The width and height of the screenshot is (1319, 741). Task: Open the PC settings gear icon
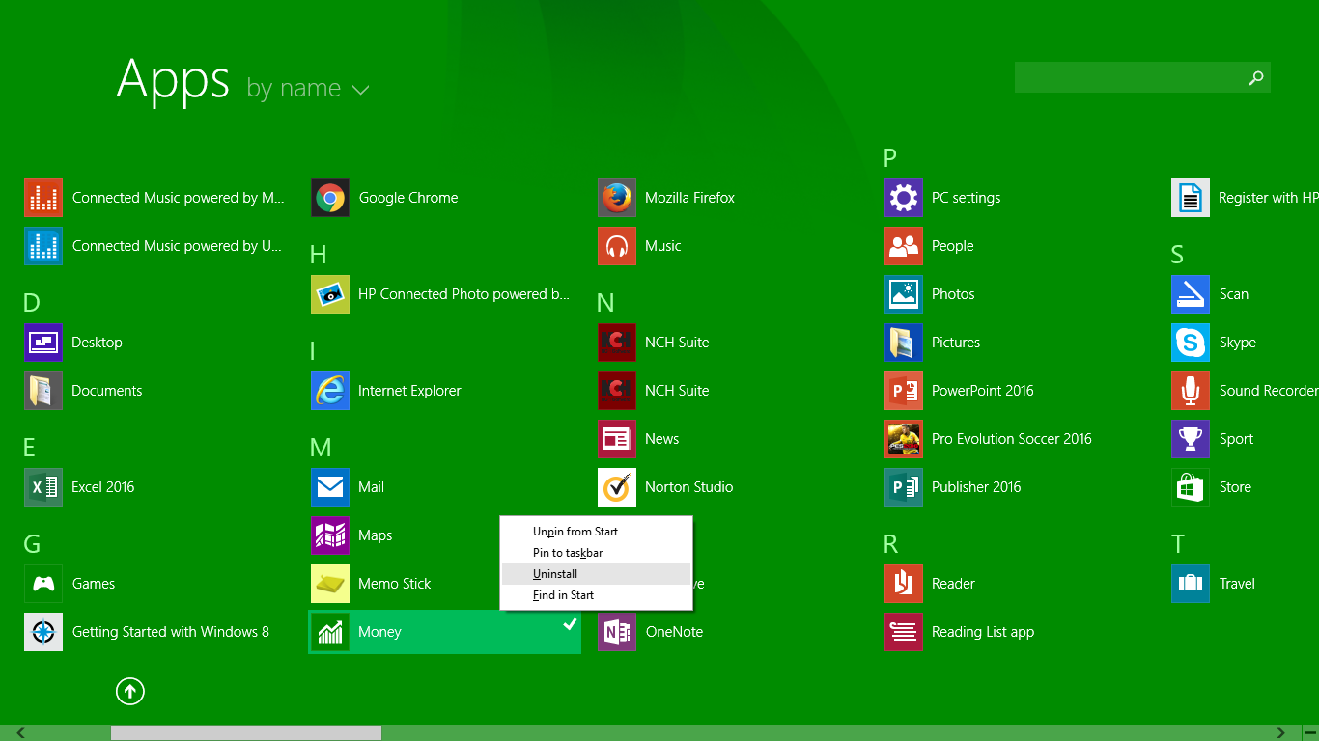pos(904,198)
